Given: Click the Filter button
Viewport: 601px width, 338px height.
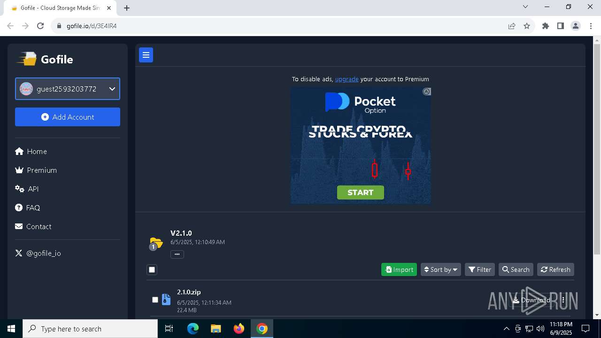Looking at the screenshot, I should [x=480, y=269].
